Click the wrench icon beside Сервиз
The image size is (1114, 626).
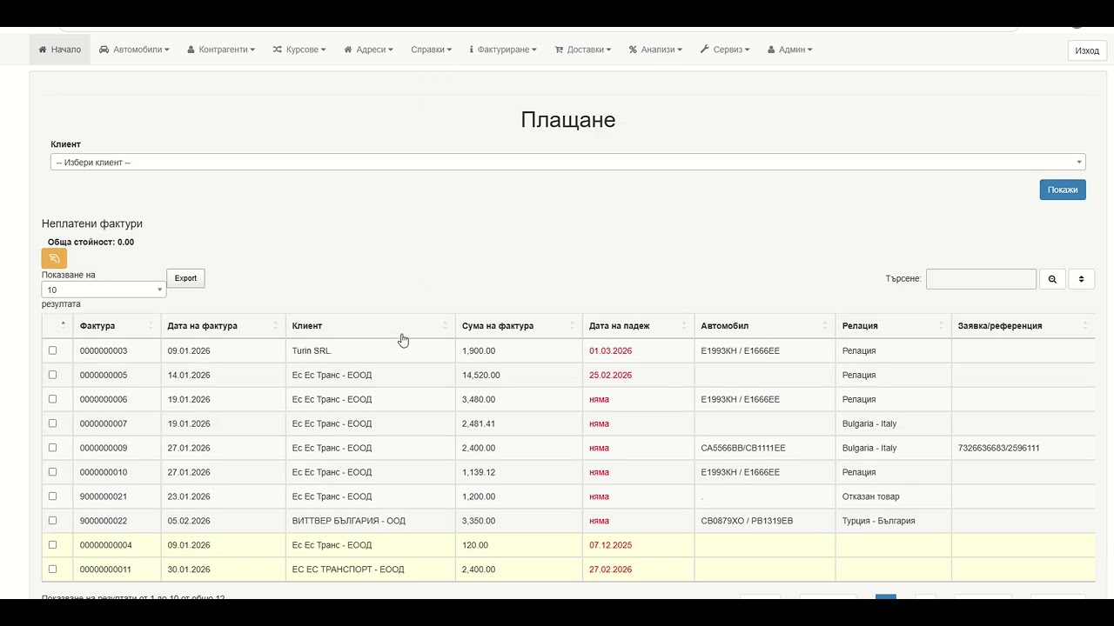[705, 50]
